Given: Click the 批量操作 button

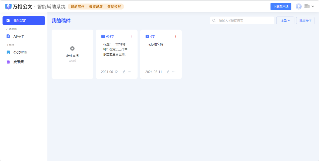Looking at the screenshot, I should point(305,21).
